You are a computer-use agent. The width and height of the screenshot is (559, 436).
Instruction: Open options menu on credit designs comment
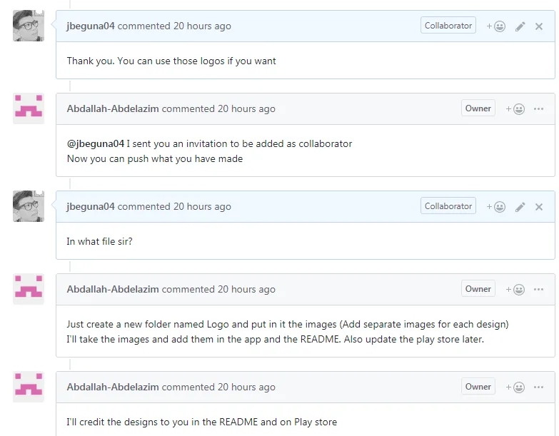(538, 387)
